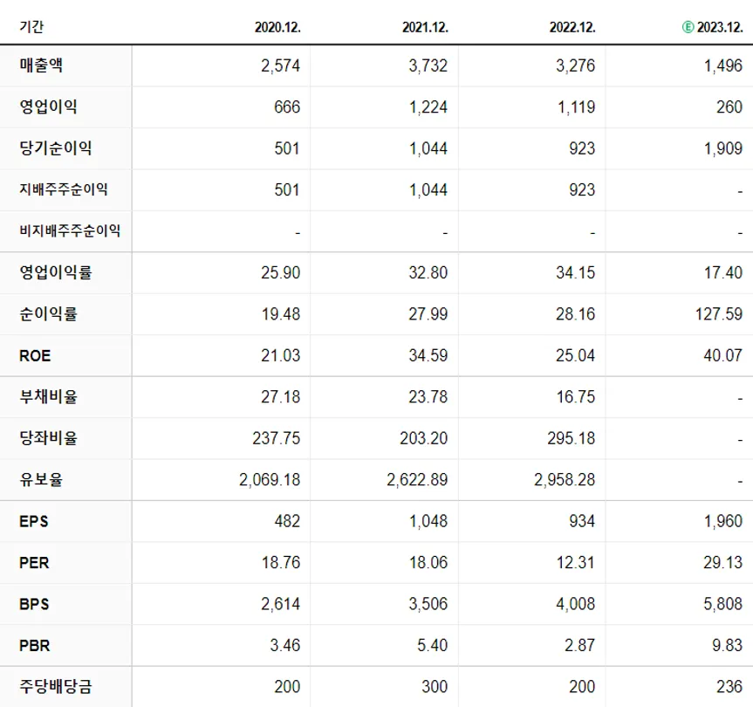753x707 pixels.
Task: Click the PBR value 9.83
Action: pyautogui.click(x=727, y=645)
